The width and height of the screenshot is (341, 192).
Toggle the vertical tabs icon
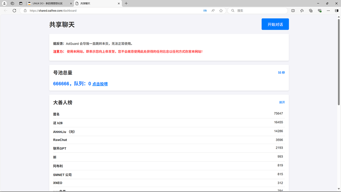[x=21, y=3]
